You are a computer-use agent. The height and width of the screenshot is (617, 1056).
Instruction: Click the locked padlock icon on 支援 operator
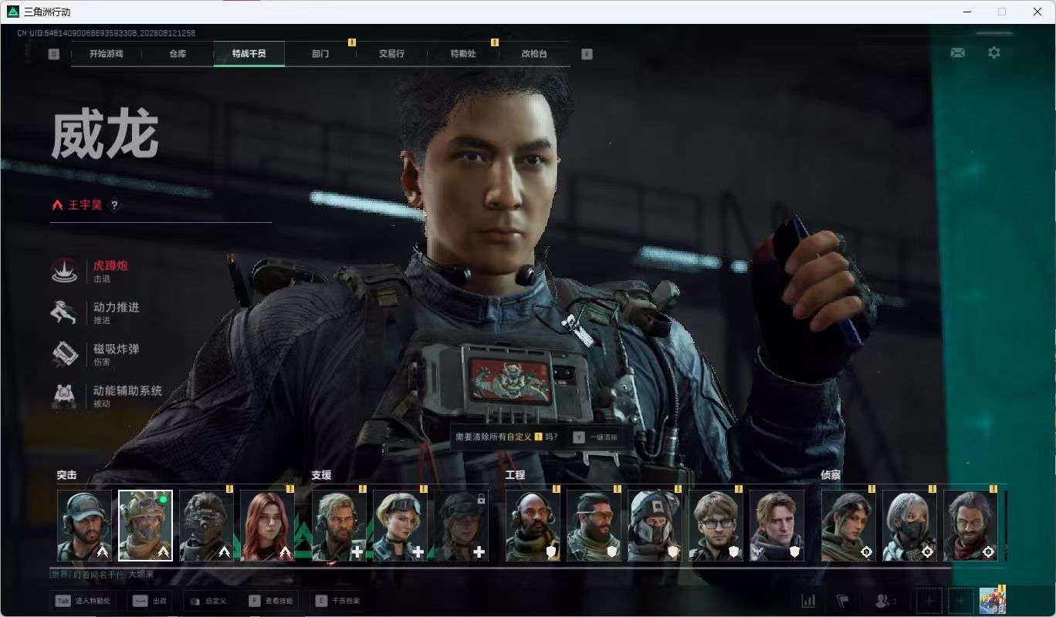pyautogui.click(x=481, y=499)
